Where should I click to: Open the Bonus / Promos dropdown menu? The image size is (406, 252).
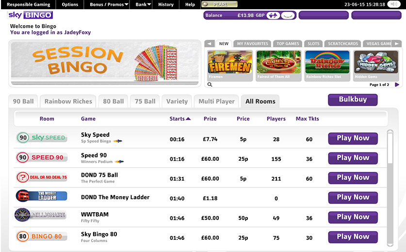(x=109, y=4)
